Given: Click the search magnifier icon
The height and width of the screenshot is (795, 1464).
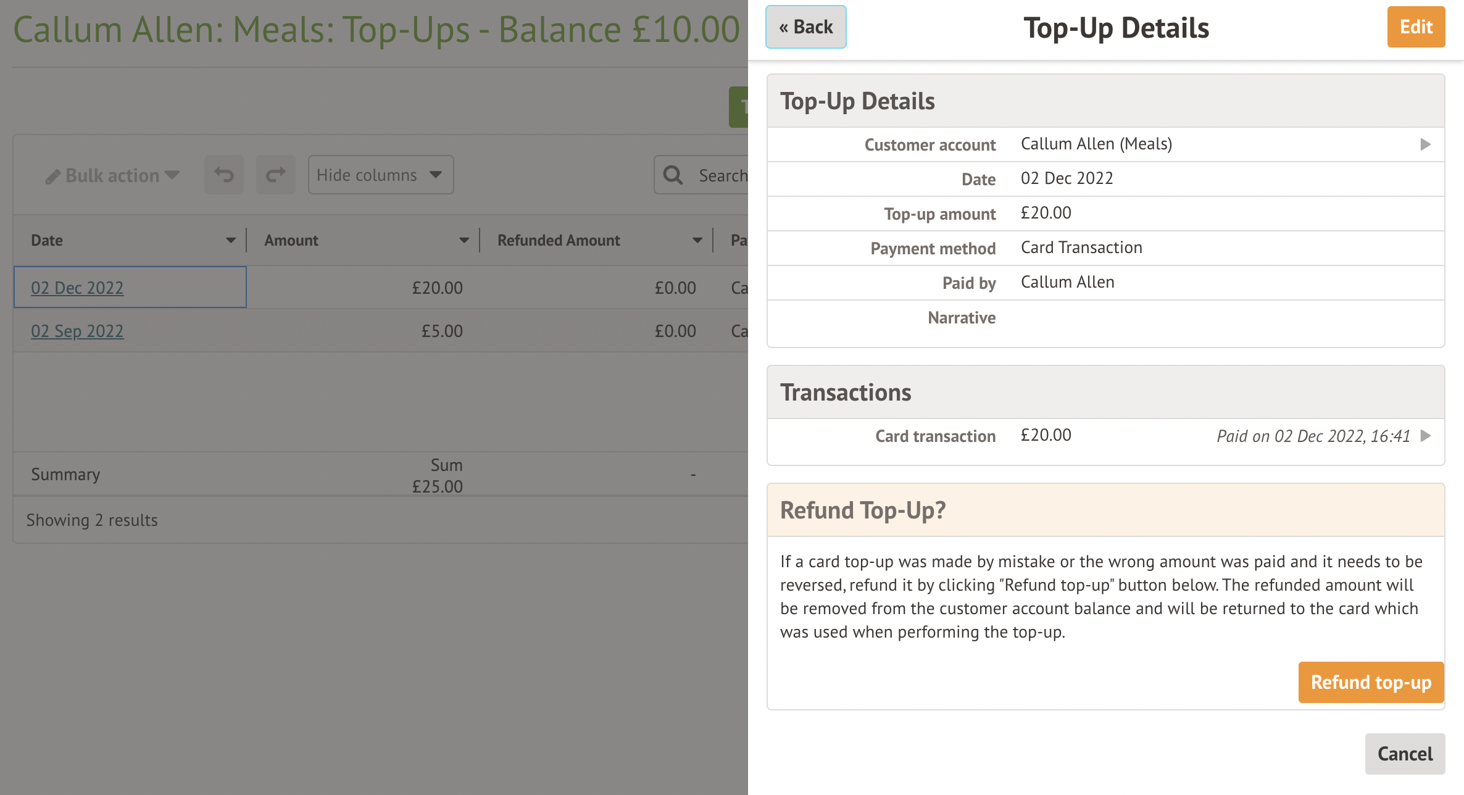Looking at the screenshot, I should pos(673,175).
